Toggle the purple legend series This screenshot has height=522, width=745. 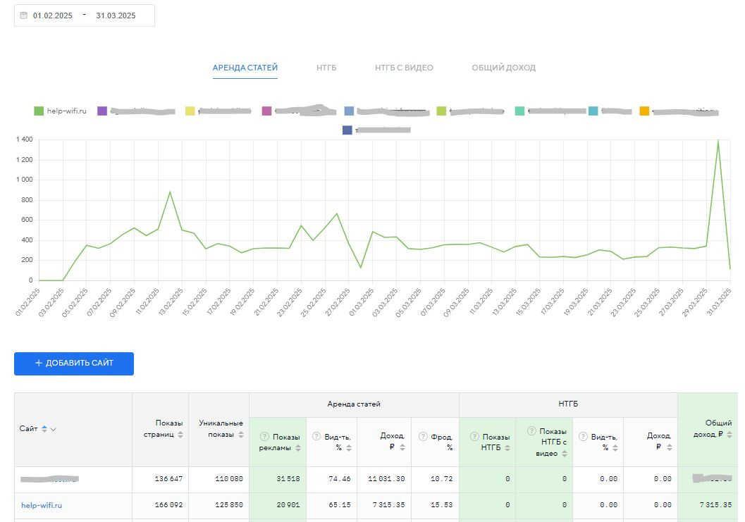[102, 111]
